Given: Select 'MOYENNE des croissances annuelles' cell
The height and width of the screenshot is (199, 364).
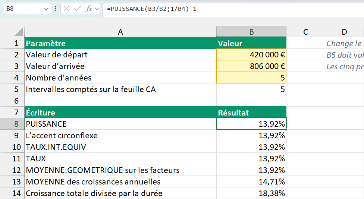Looking at the screenshot, I should click(120, 181).
